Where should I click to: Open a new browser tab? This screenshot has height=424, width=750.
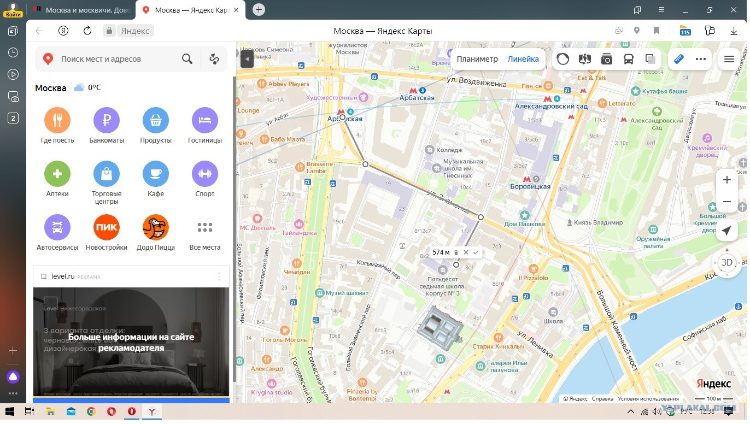[x=259, y=9]
